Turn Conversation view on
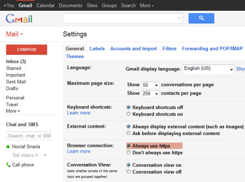The width and height of the screenshot is (245, 182). [128, 165]
